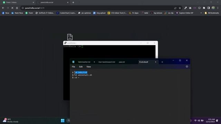The image size is (221, 124).
Task: Click the site info icon in address bar
Action: pos(23,8)
